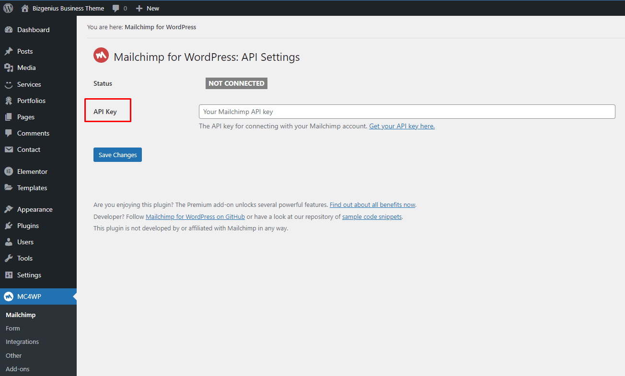The image size is (625, 376).
Task: Open the Form submenu under MC4WP
Action: tap(13, 328)
